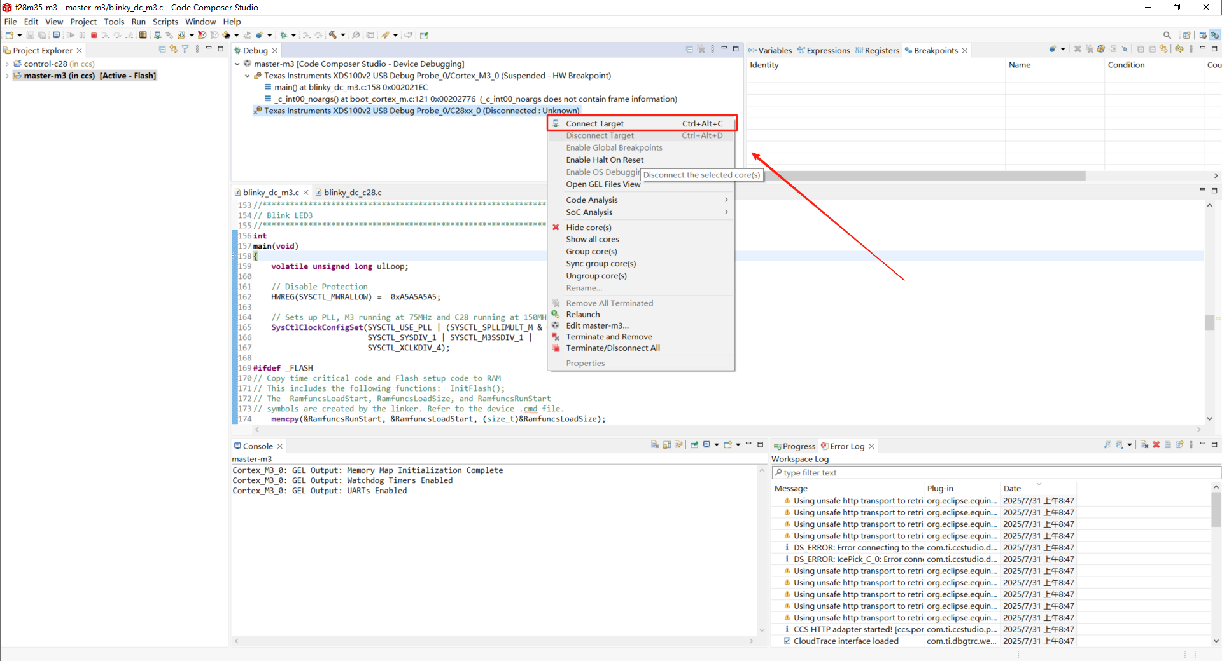This screenshot has width=1222, height=661.
Task: Toggle Link with Editor in Project Explorer
Action: pos(174,50)
